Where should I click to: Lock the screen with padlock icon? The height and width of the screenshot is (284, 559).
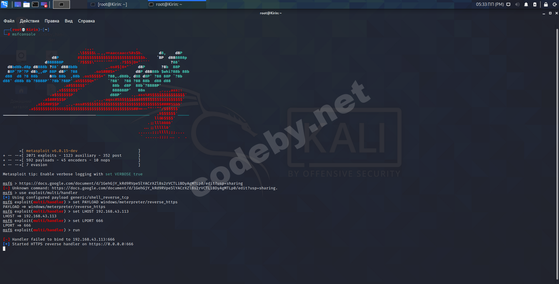pos(546,4)
